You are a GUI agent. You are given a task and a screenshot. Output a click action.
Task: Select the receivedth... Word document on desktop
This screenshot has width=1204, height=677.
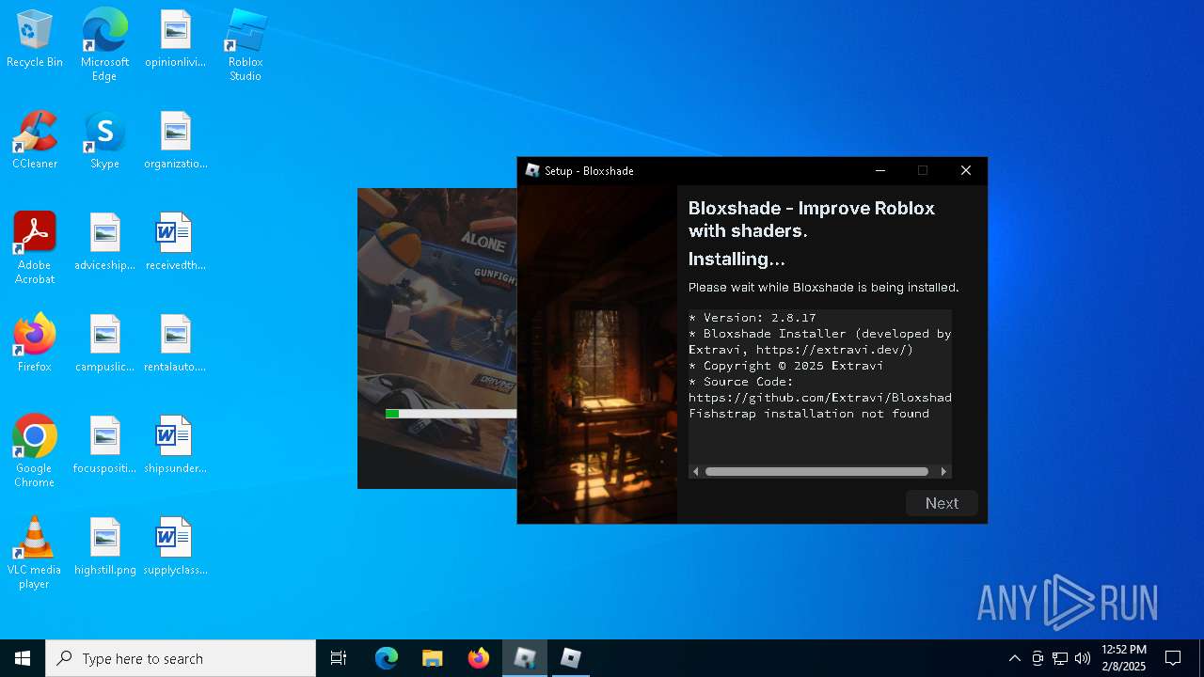point(175,243)
